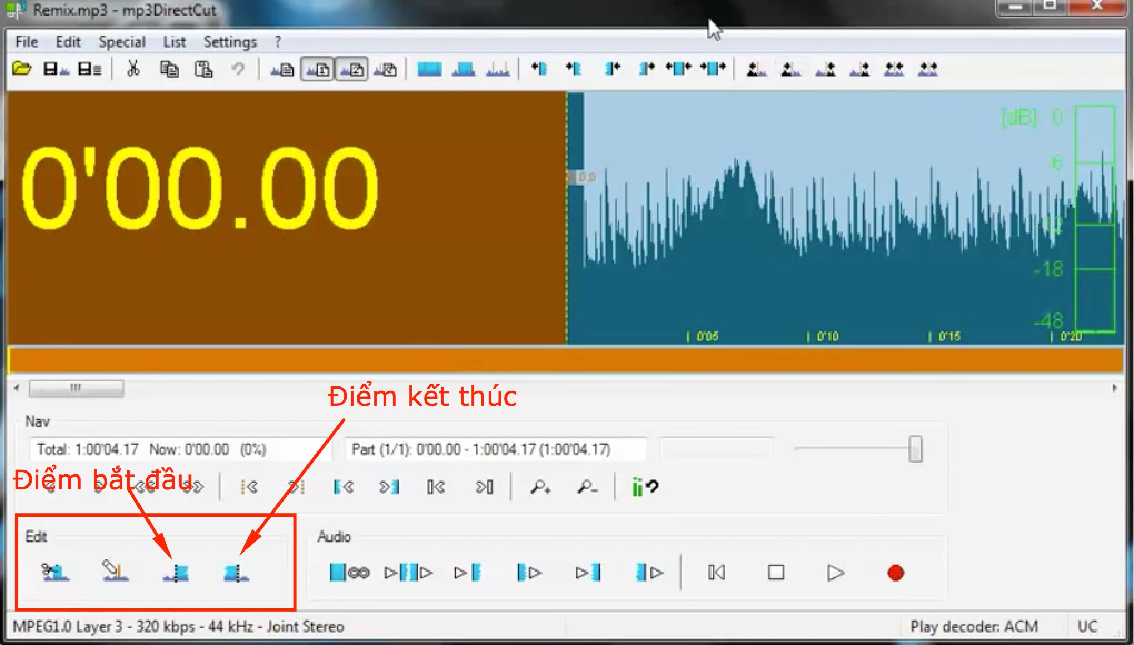1134x645 pixels.
Task: Jump to selection end, blue-bar forward icon
Action: coord(389,487)
